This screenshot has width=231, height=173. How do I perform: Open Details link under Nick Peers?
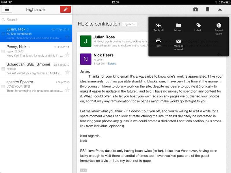click(112, 63)
